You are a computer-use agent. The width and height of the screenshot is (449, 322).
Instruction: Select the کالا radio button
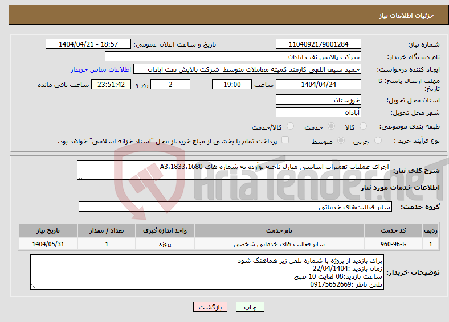363,126
